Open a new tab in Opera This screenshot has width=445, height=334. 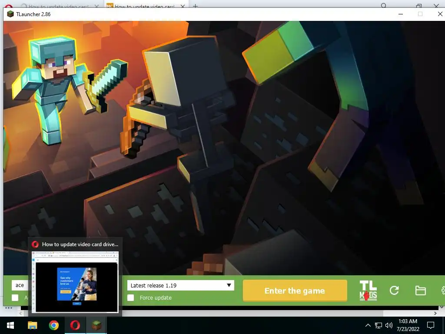(x=195, y=6)
